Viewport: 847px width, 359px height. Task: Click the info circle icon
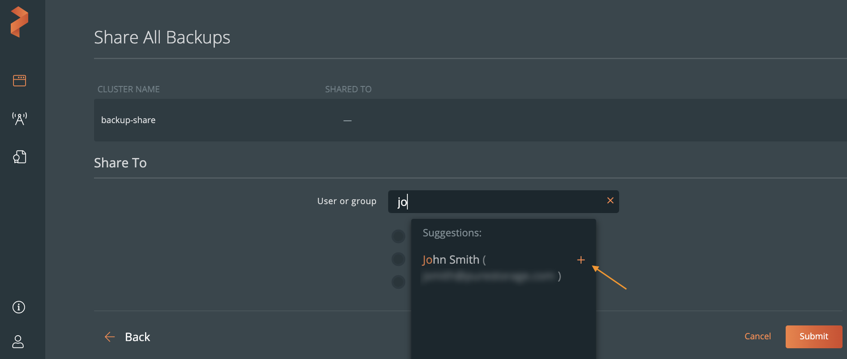[x=19, y=307]
